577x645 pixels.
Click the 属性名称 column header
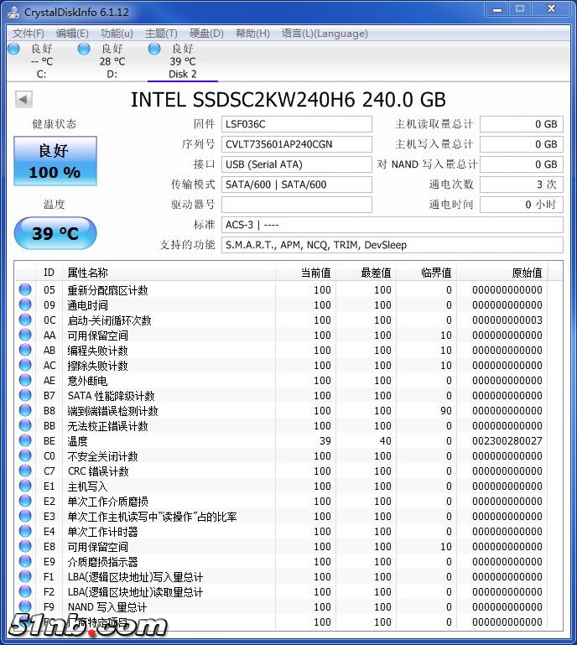88,273
